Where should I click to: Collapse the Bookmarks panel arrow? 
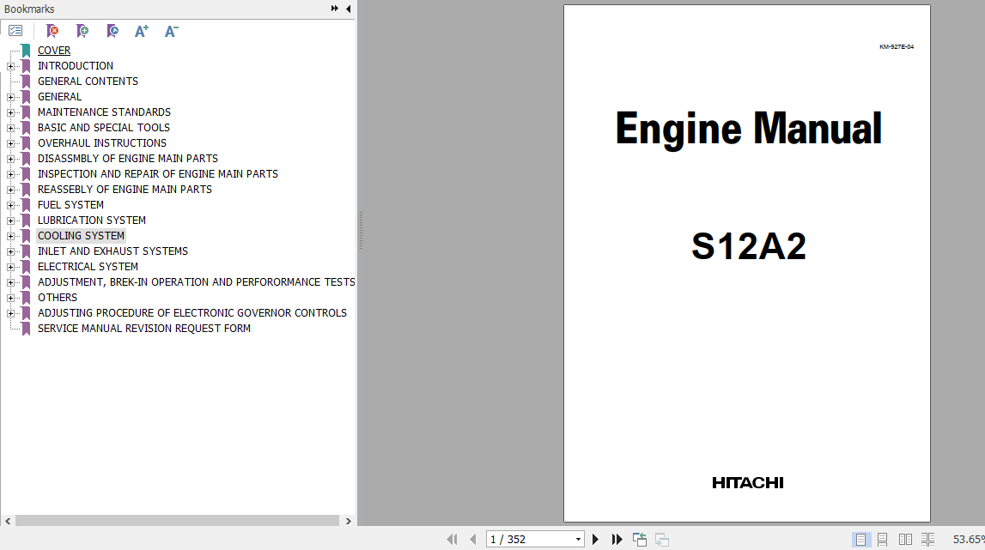click(x=347, y=9)
